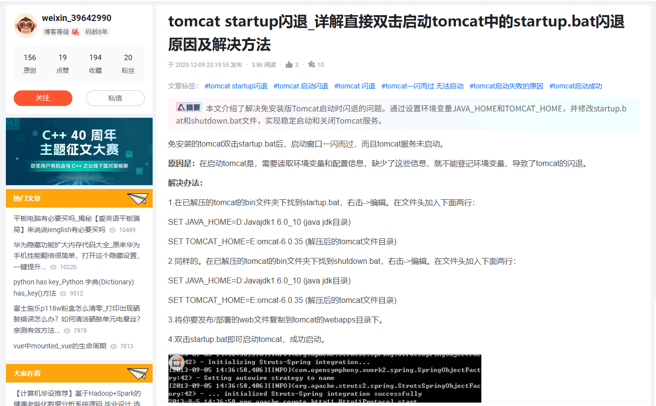Image resolution: width=656 pixels, height=406 pixels.
Task: Click the paper plane icon in 热门文章 header
Action: pos(138,197)
